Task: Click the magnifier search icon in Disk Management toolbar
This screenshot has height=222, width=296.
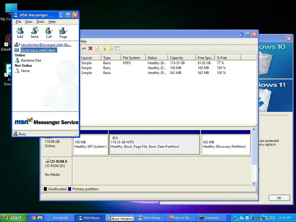Action: coord(111,49)
